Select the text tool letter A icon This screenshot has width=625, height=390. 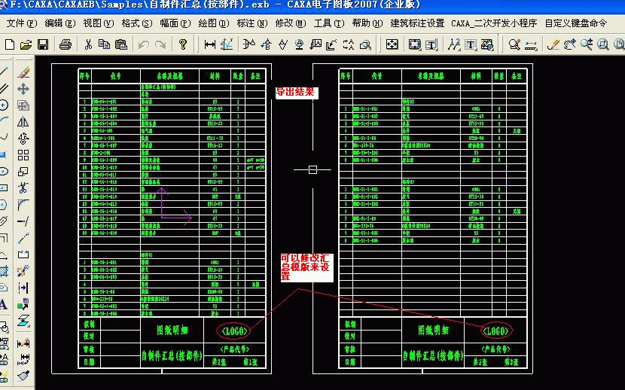coord(4,305)
